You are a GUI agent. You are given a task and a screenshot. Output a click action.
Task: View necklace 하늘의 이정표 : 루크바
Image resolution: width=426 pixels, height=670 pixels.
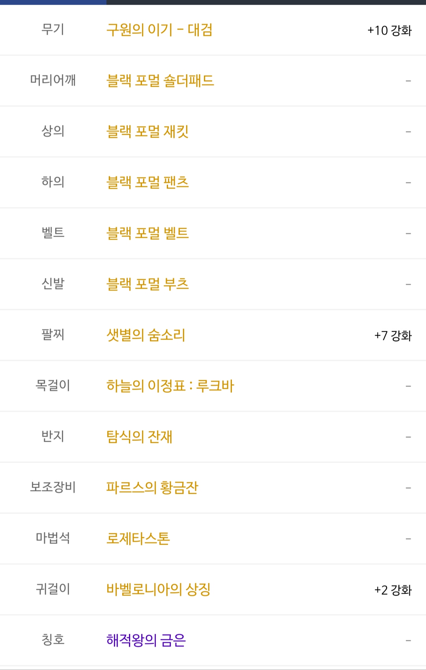(x=170, y=386)
